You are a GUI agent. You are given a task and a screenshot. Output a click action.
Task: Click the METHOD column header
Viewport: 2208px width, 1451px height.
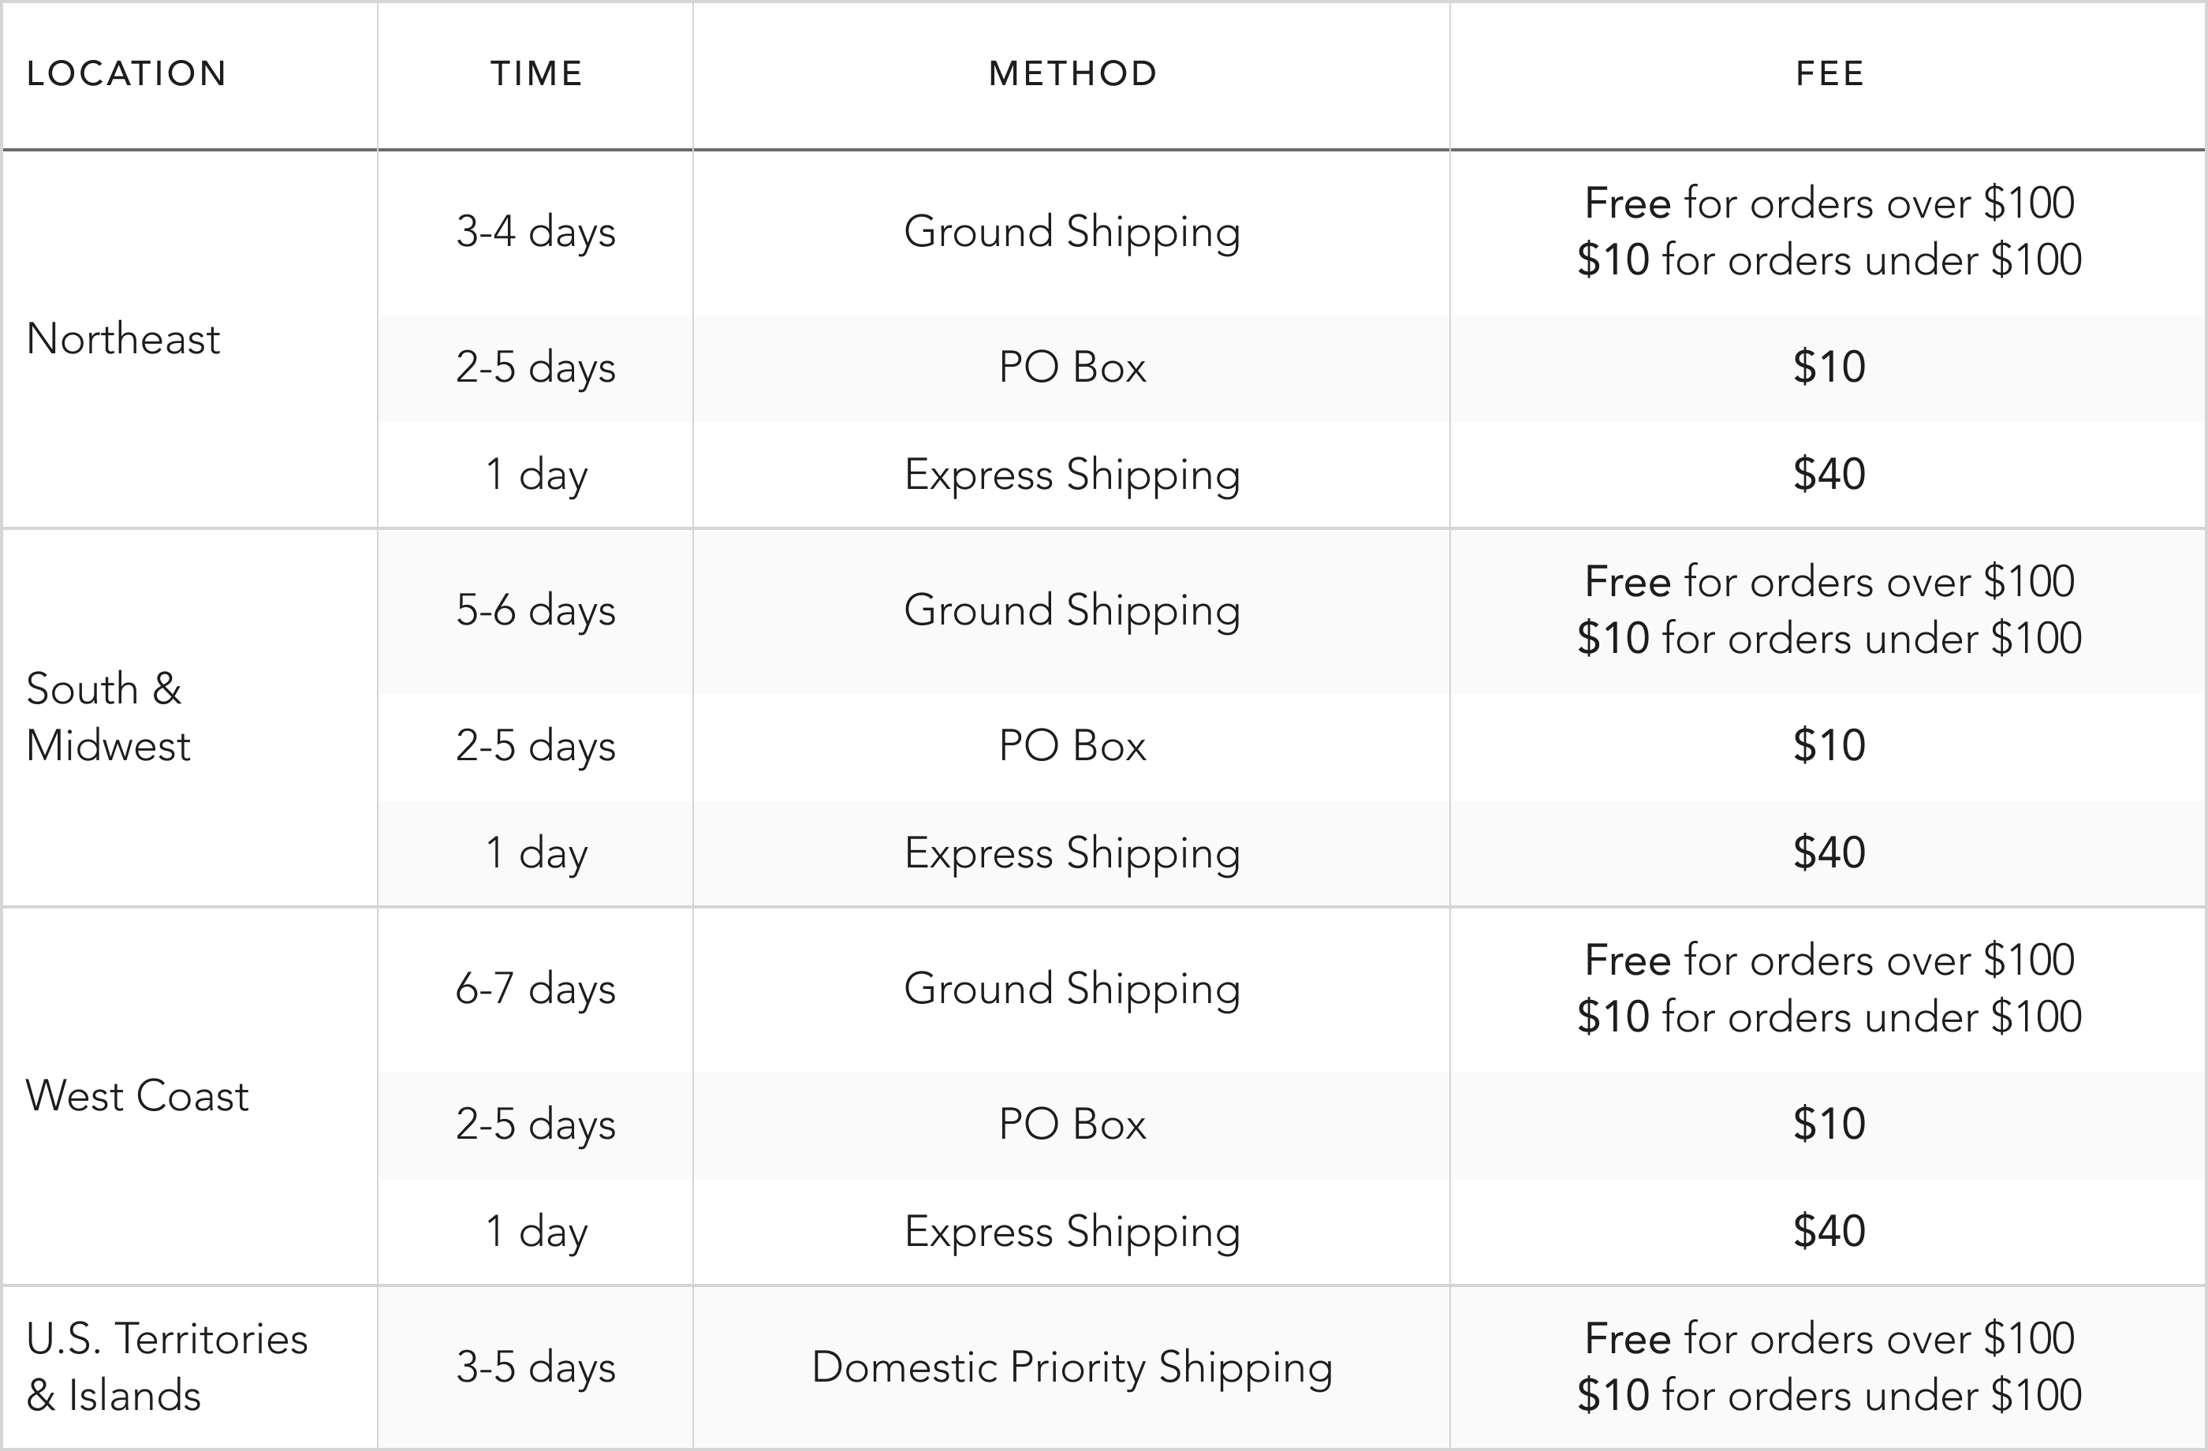1072,73
